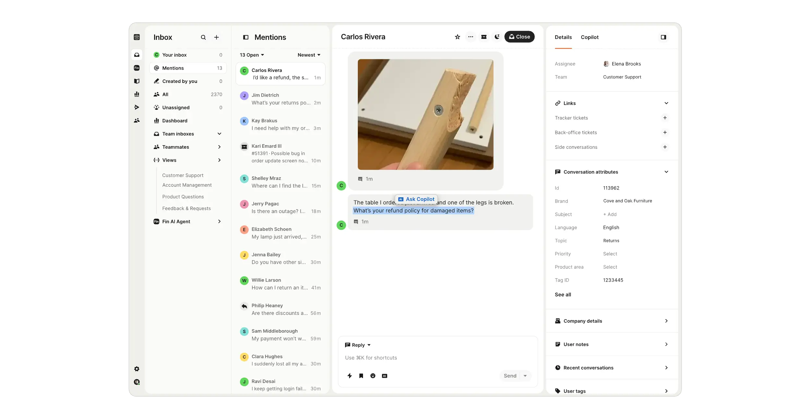This screenshot has width=800, height=416.
Task: Add a Tracker ticket with the plus icon
Action: coord(665,118)
